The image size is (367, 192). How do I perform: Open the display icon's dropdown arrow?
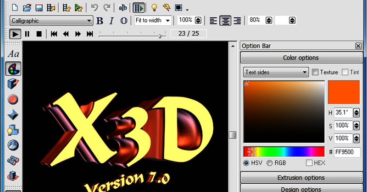click(187, 10)
